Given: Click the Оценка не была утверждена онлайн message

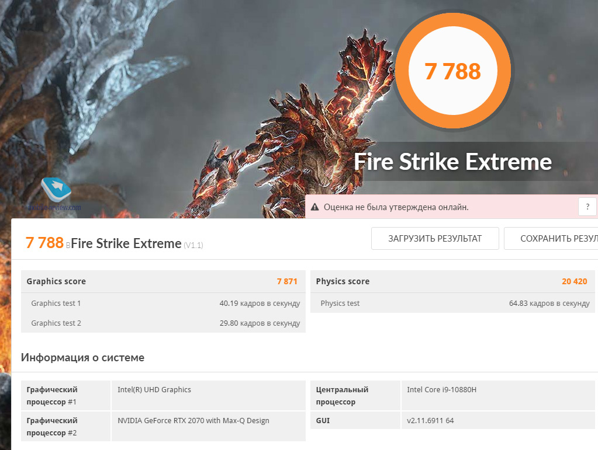Looking at the screenshot, I should [x=396, y=207].
